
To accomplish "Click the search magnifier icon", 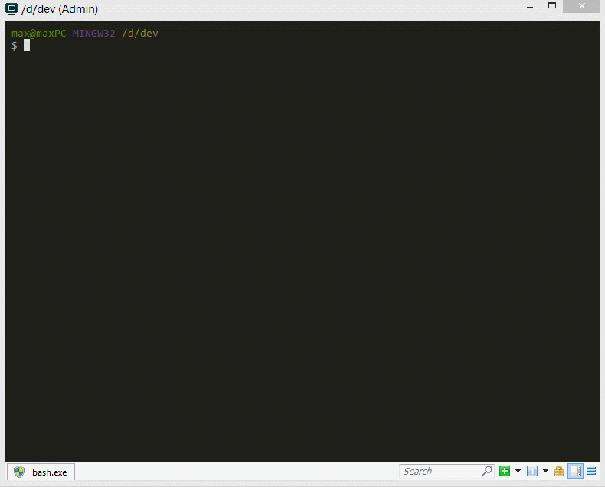I will [x=487, y=471].
